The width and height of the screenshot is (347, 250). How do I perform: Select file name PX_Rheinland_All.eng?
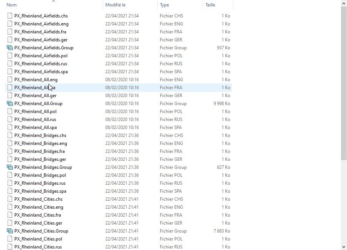(36, 80)
